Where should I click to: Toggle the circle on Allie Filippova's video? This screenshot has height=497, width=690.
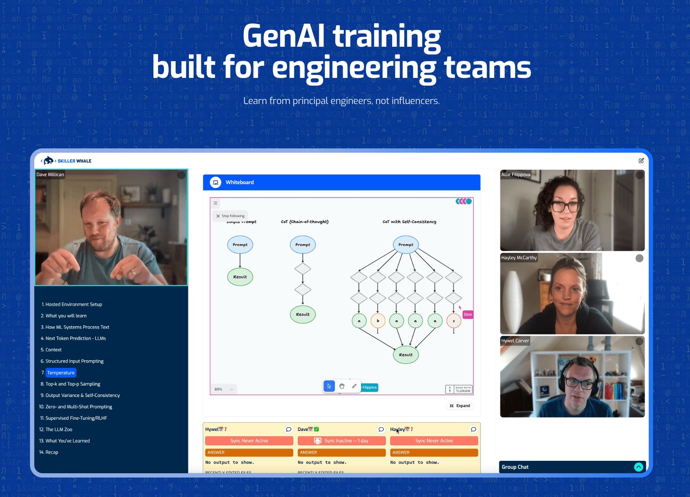click(x=639, y=175)
